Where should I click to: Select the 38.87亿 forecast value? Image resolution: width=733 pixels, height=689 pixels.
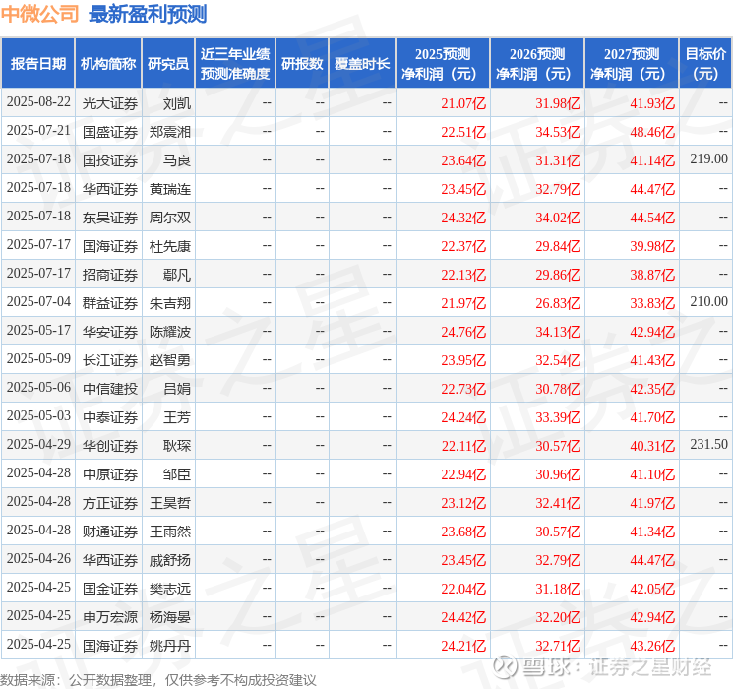click(652, 275)
